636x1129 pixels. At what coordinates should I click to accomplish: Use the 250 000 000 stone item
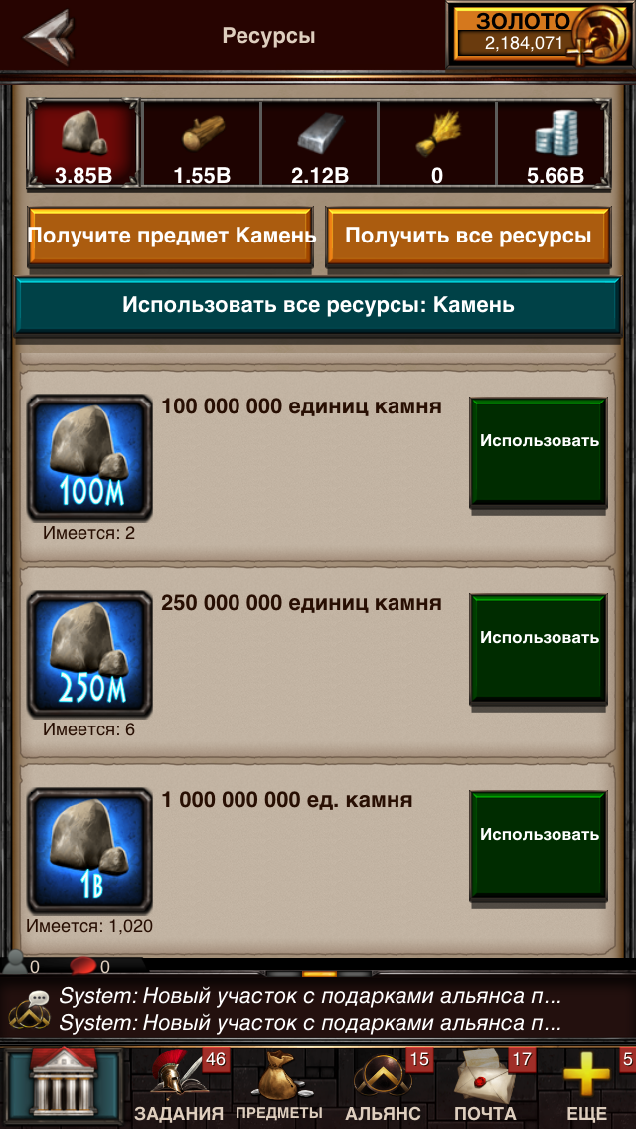point(539,649)
